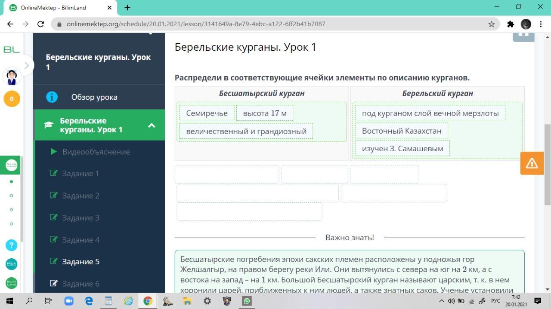551x309 pixels.
Task: Close the OnlineMektep - BilimLand tab
Action: 109,7
